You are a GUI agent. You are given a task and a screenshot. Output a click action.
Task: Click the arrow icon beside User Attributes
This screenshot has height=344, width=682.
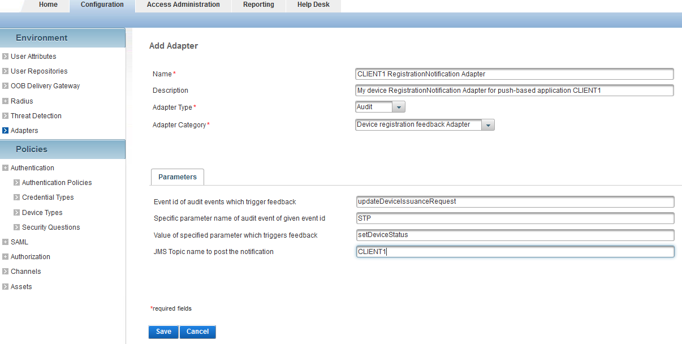tap(5, 57)
